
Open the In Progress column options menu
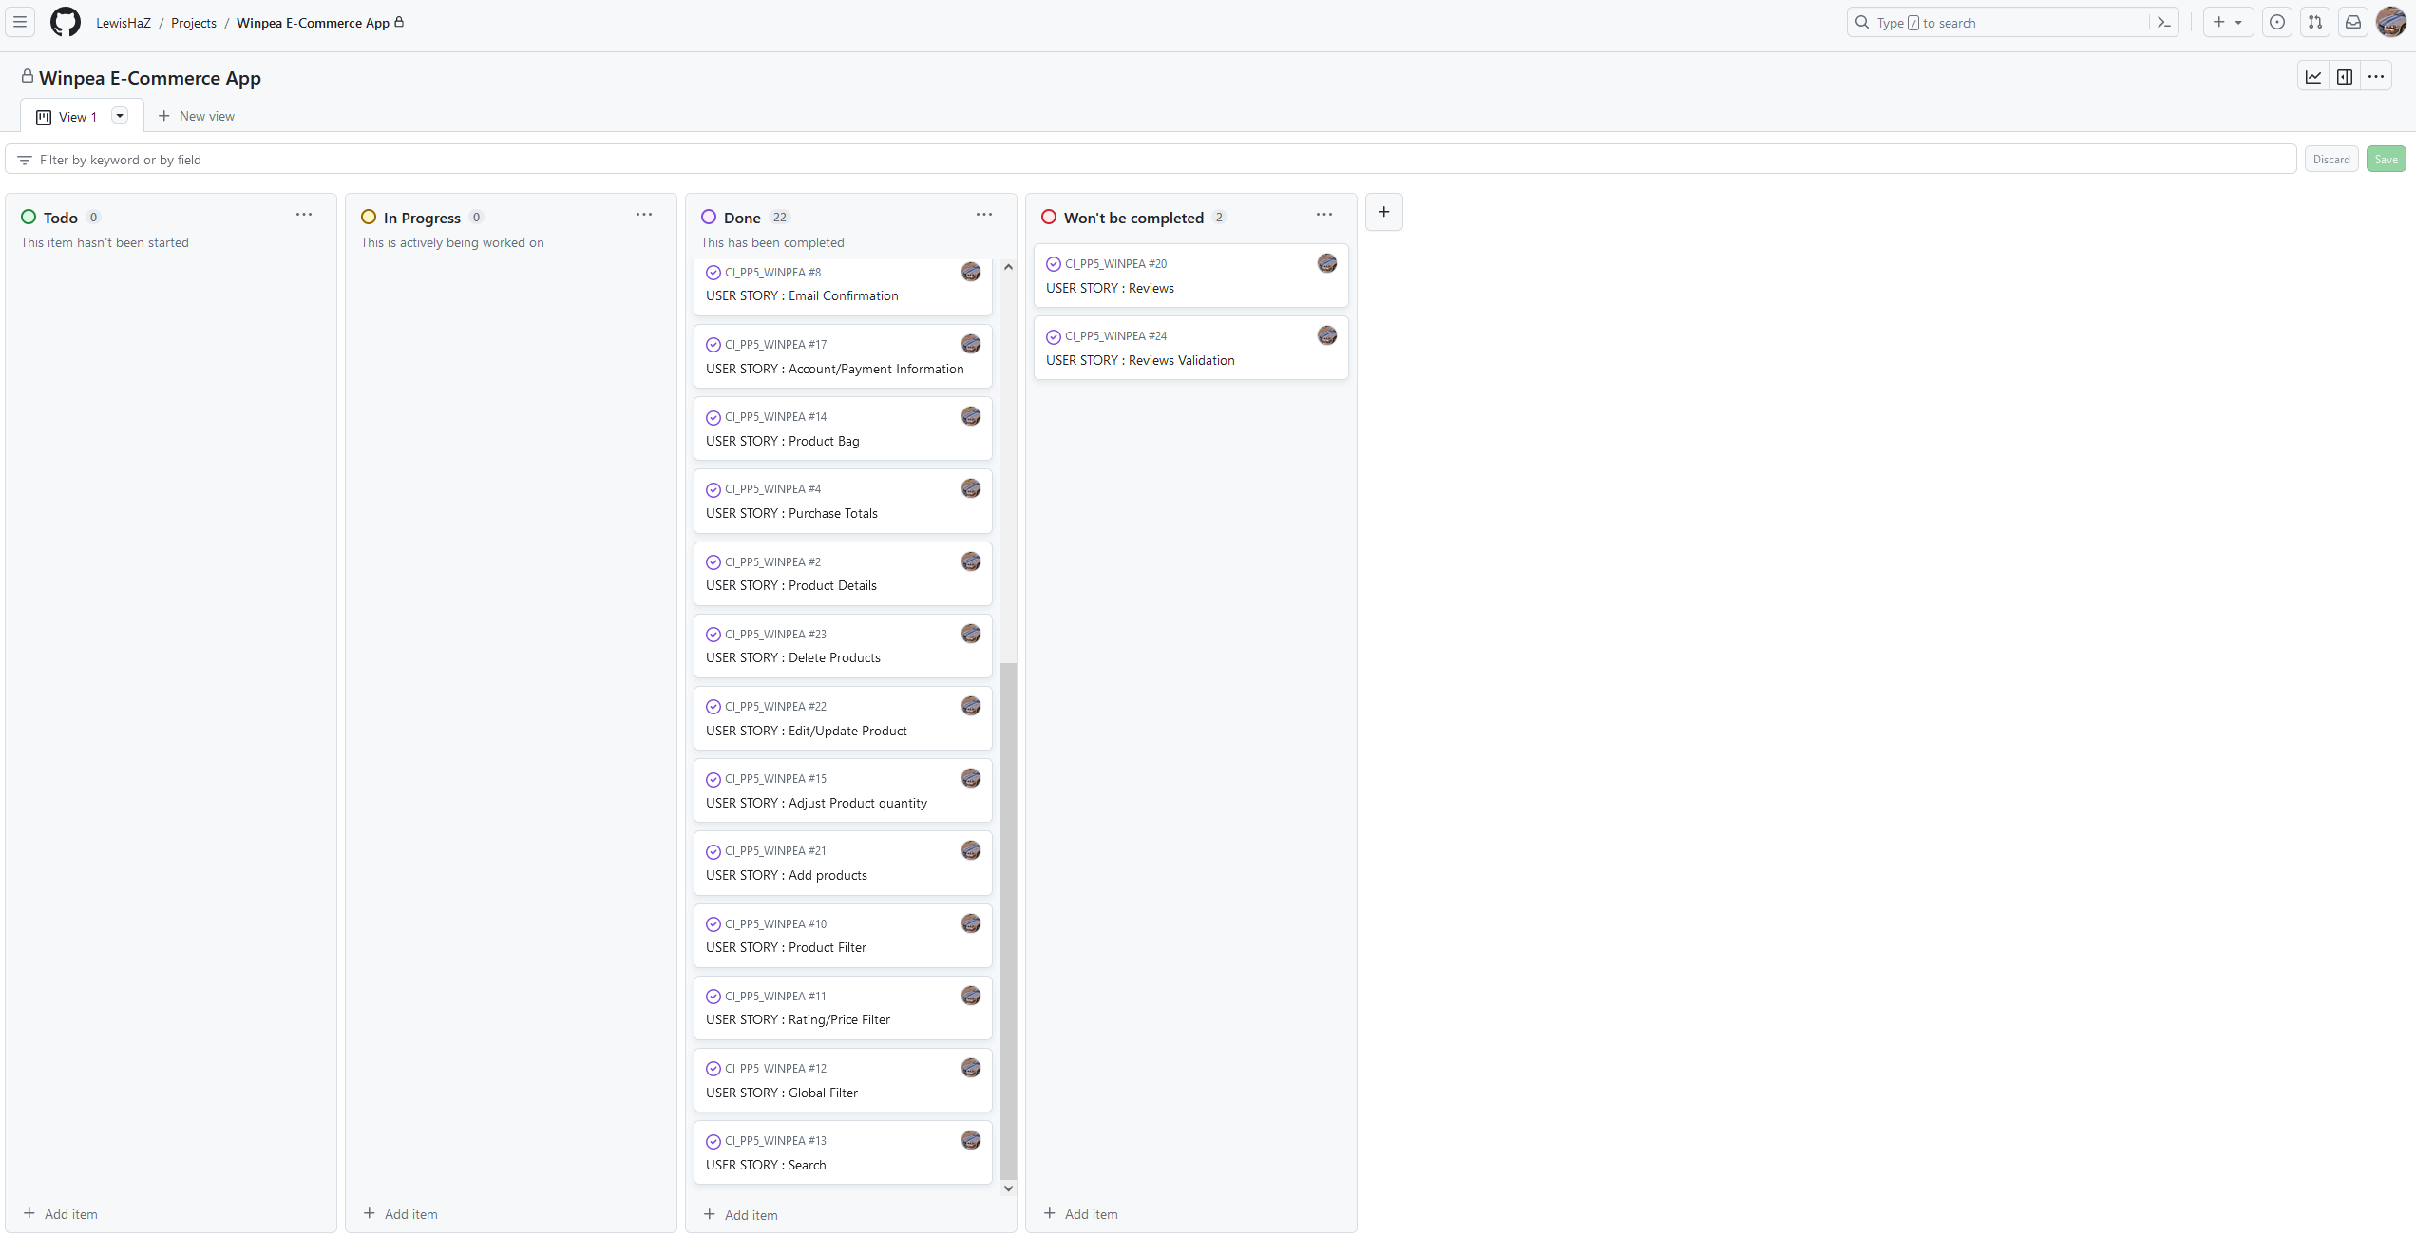point(644,215)
